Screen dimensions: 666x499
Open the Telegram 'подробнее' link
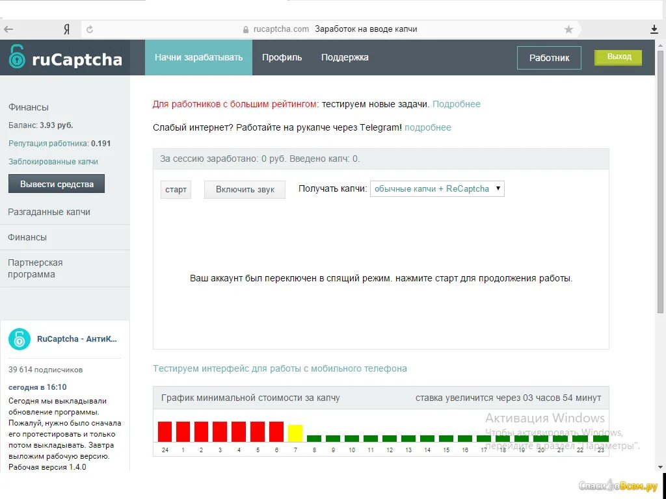(428, 127)
